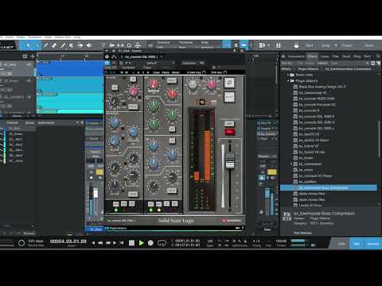Switch to the Instruments browser tab
The width and height of the screenshot is (382, 286).
[x=296, y=56]
